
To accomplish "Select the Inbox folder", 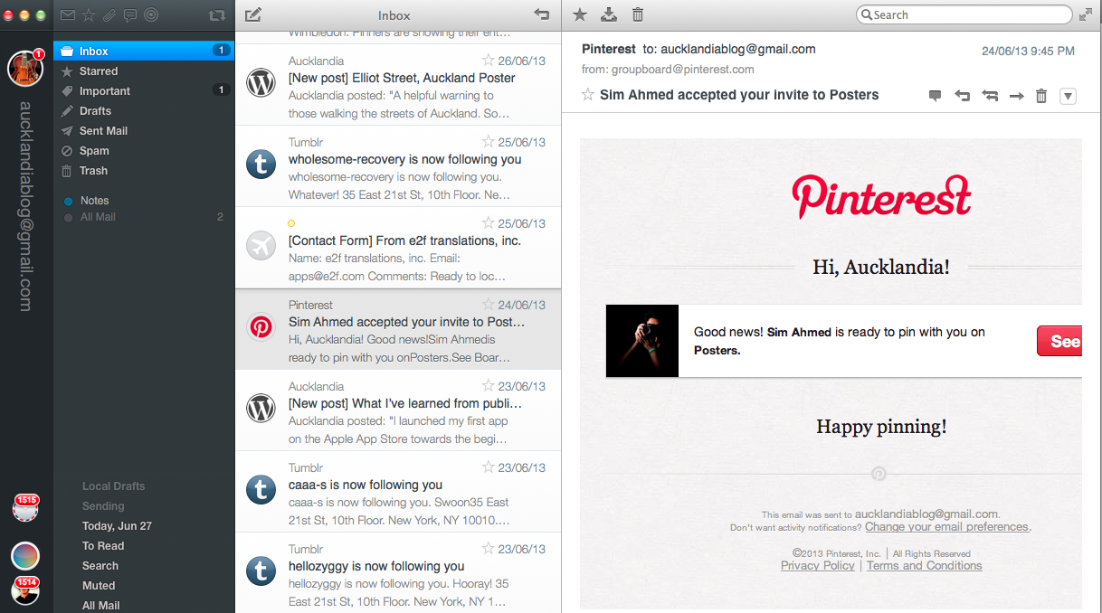I will pyautogui.click(x=144, y=51).
